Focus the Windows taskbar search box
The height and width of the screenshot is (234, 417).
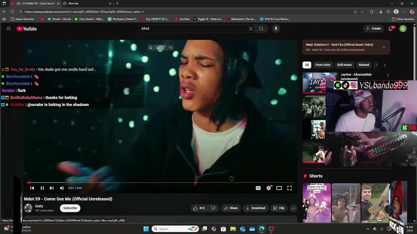[176, 229]
